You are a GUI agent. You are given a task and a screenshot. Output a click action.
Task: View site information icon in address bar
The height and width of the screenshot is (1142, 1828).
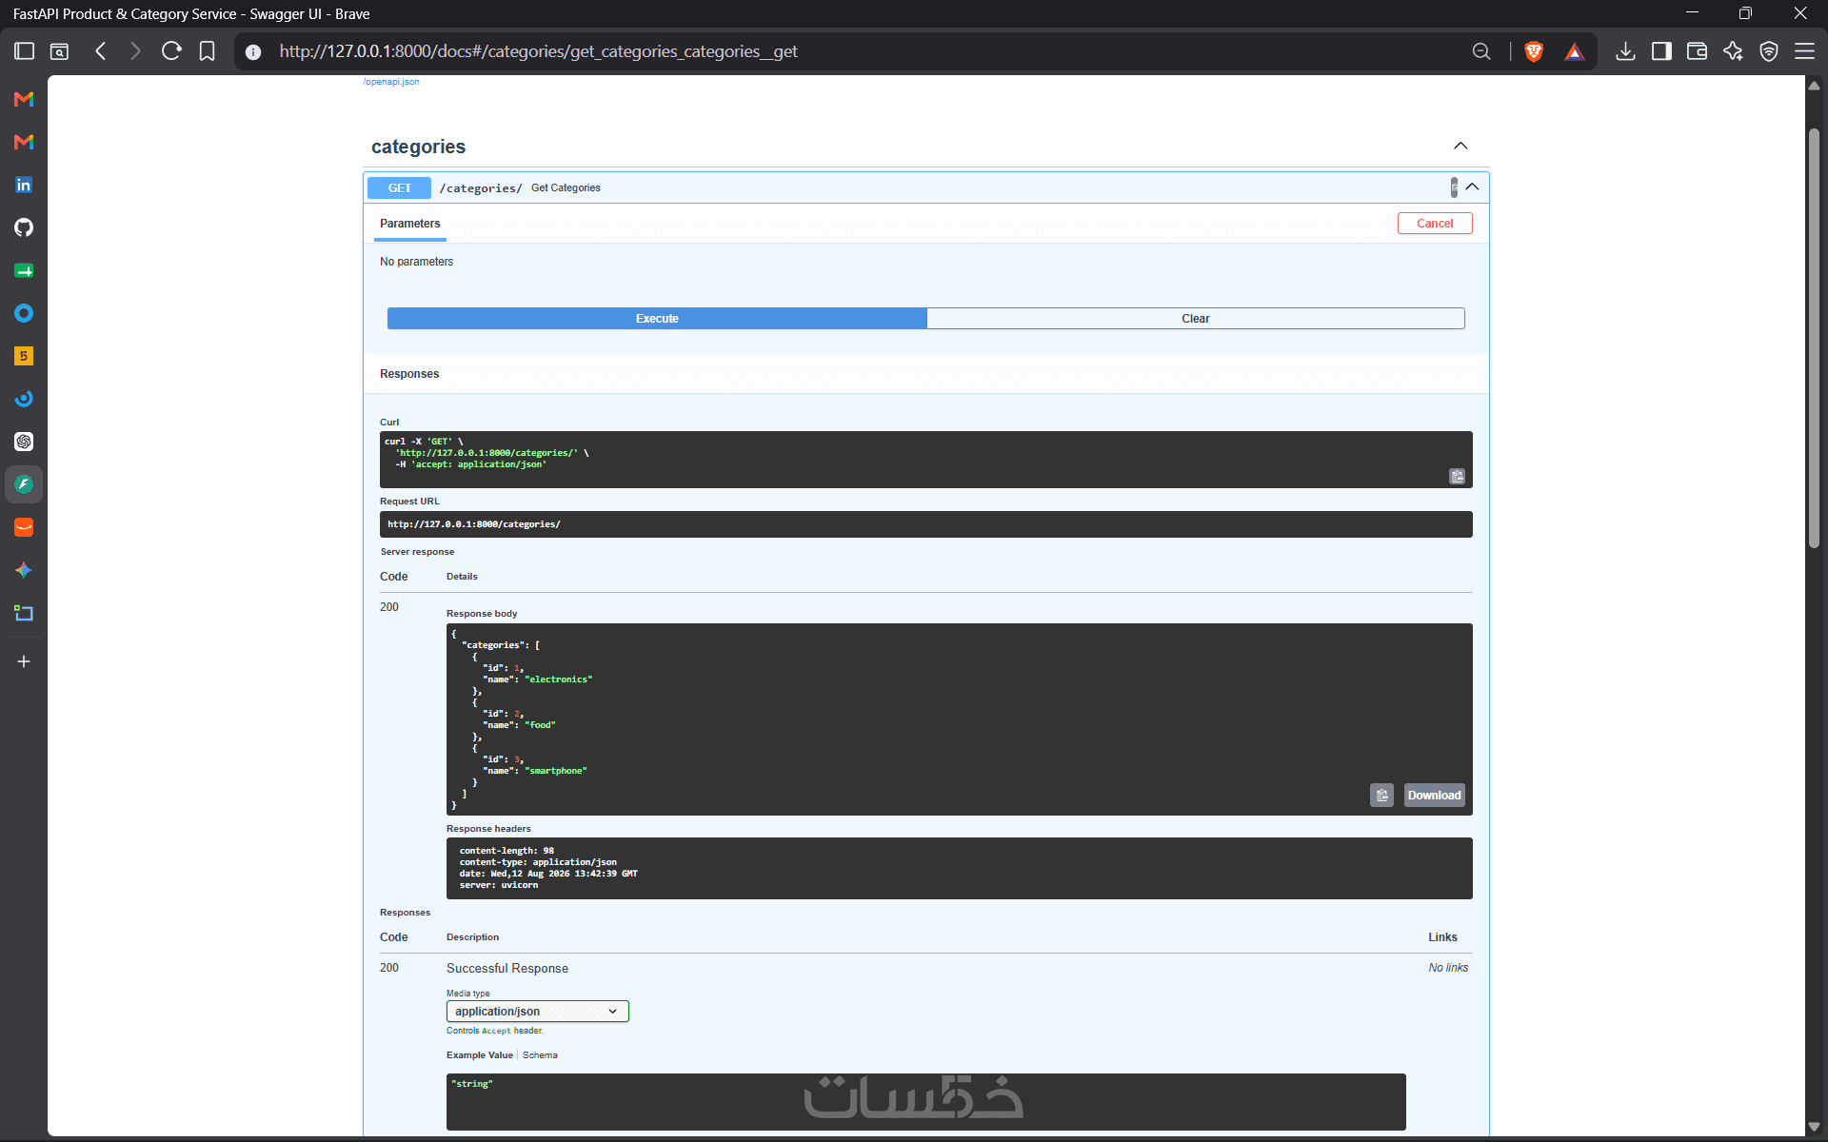pyautogui.click(x=253, y=52)
